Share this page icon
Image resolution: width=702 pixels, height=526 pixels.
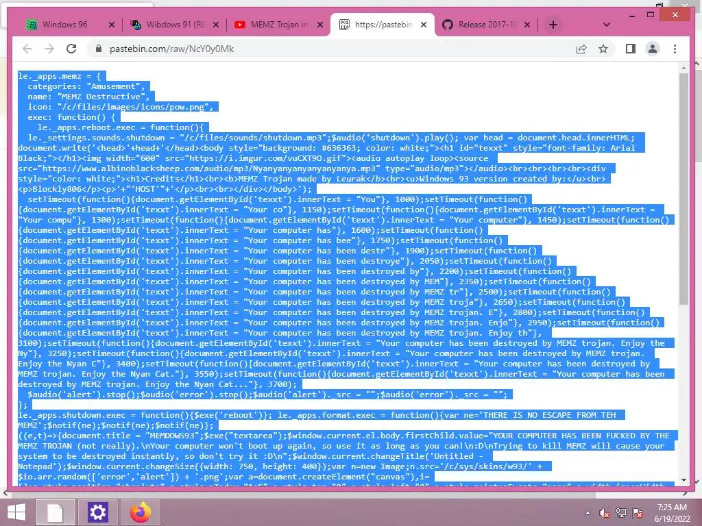[581, 49]
